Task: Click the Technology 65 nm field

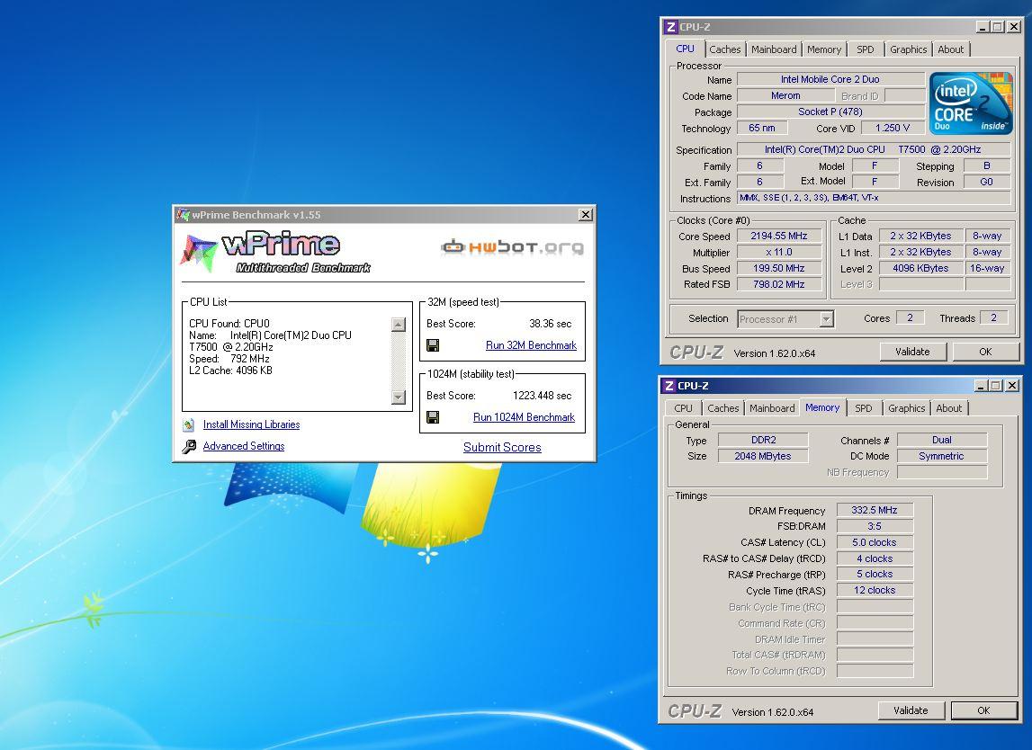Action: 762,128
